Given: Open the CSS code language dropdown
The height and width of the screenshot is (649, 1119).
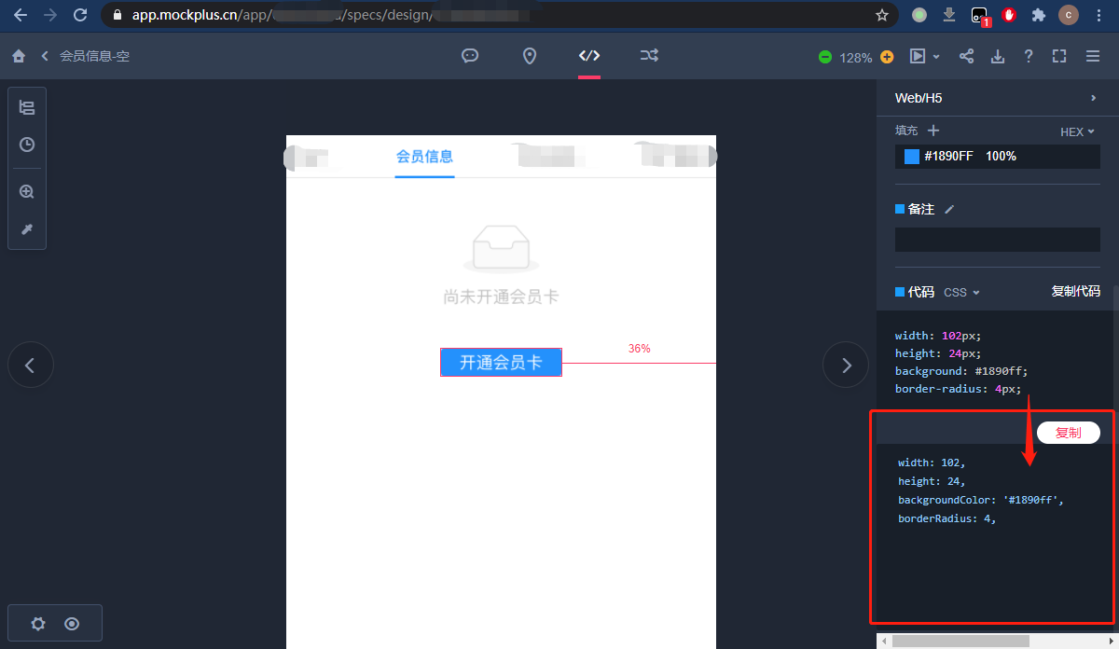Looking at the screenshot, I should [961, 292].
